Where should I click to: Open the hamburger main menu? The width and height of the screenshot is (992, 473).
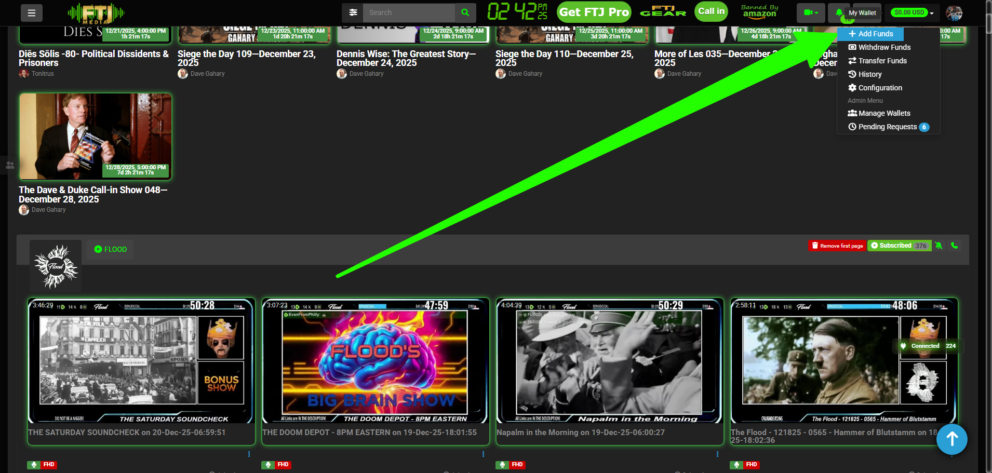[x=32, y=13]
